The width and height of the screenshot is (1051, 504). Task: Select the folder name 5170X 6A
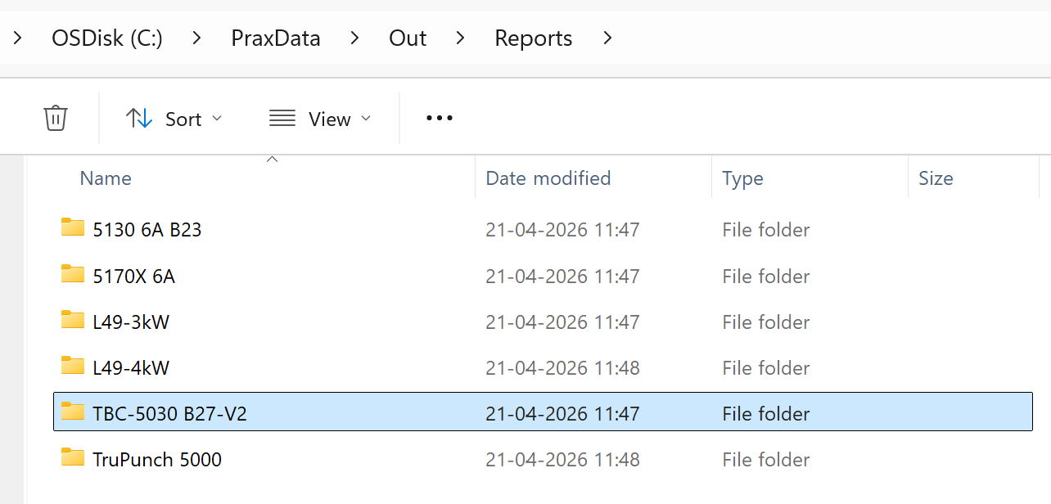pos(134,277)
